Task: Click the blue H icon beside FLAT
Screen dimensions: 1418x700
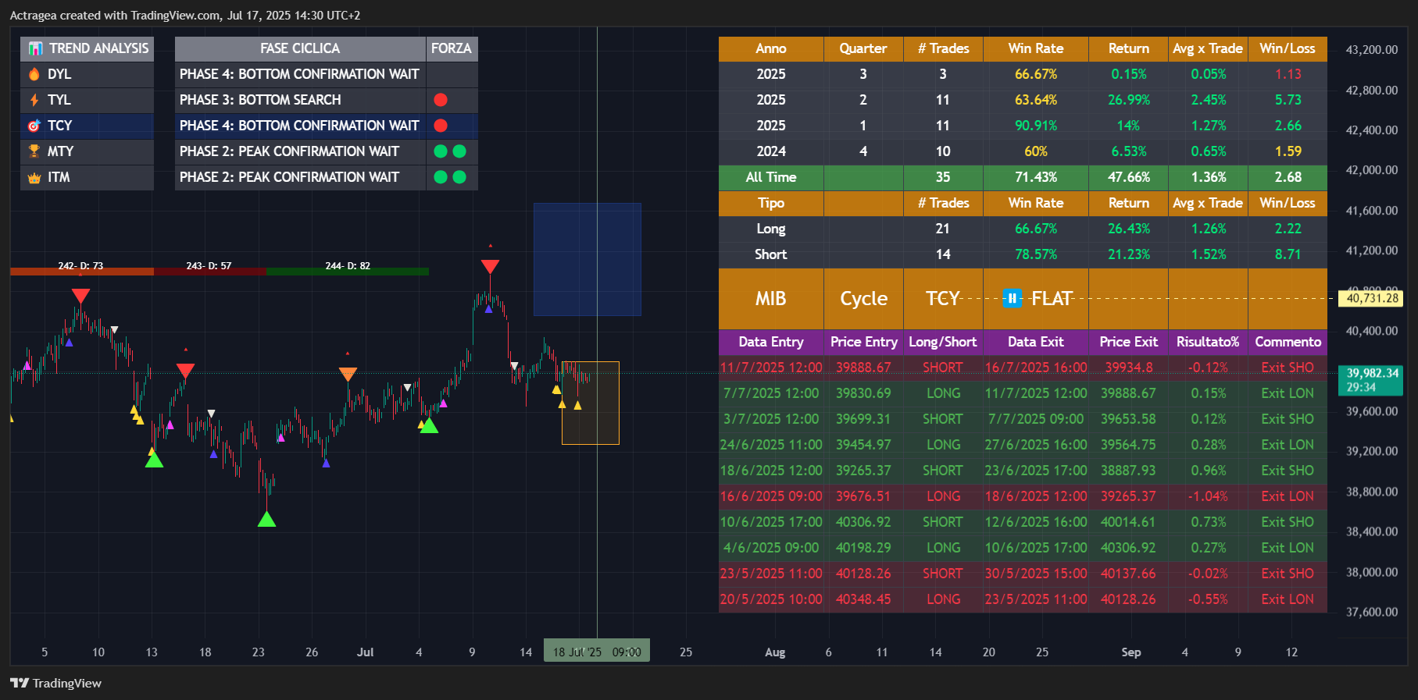Action: [x=1012, y=298]
